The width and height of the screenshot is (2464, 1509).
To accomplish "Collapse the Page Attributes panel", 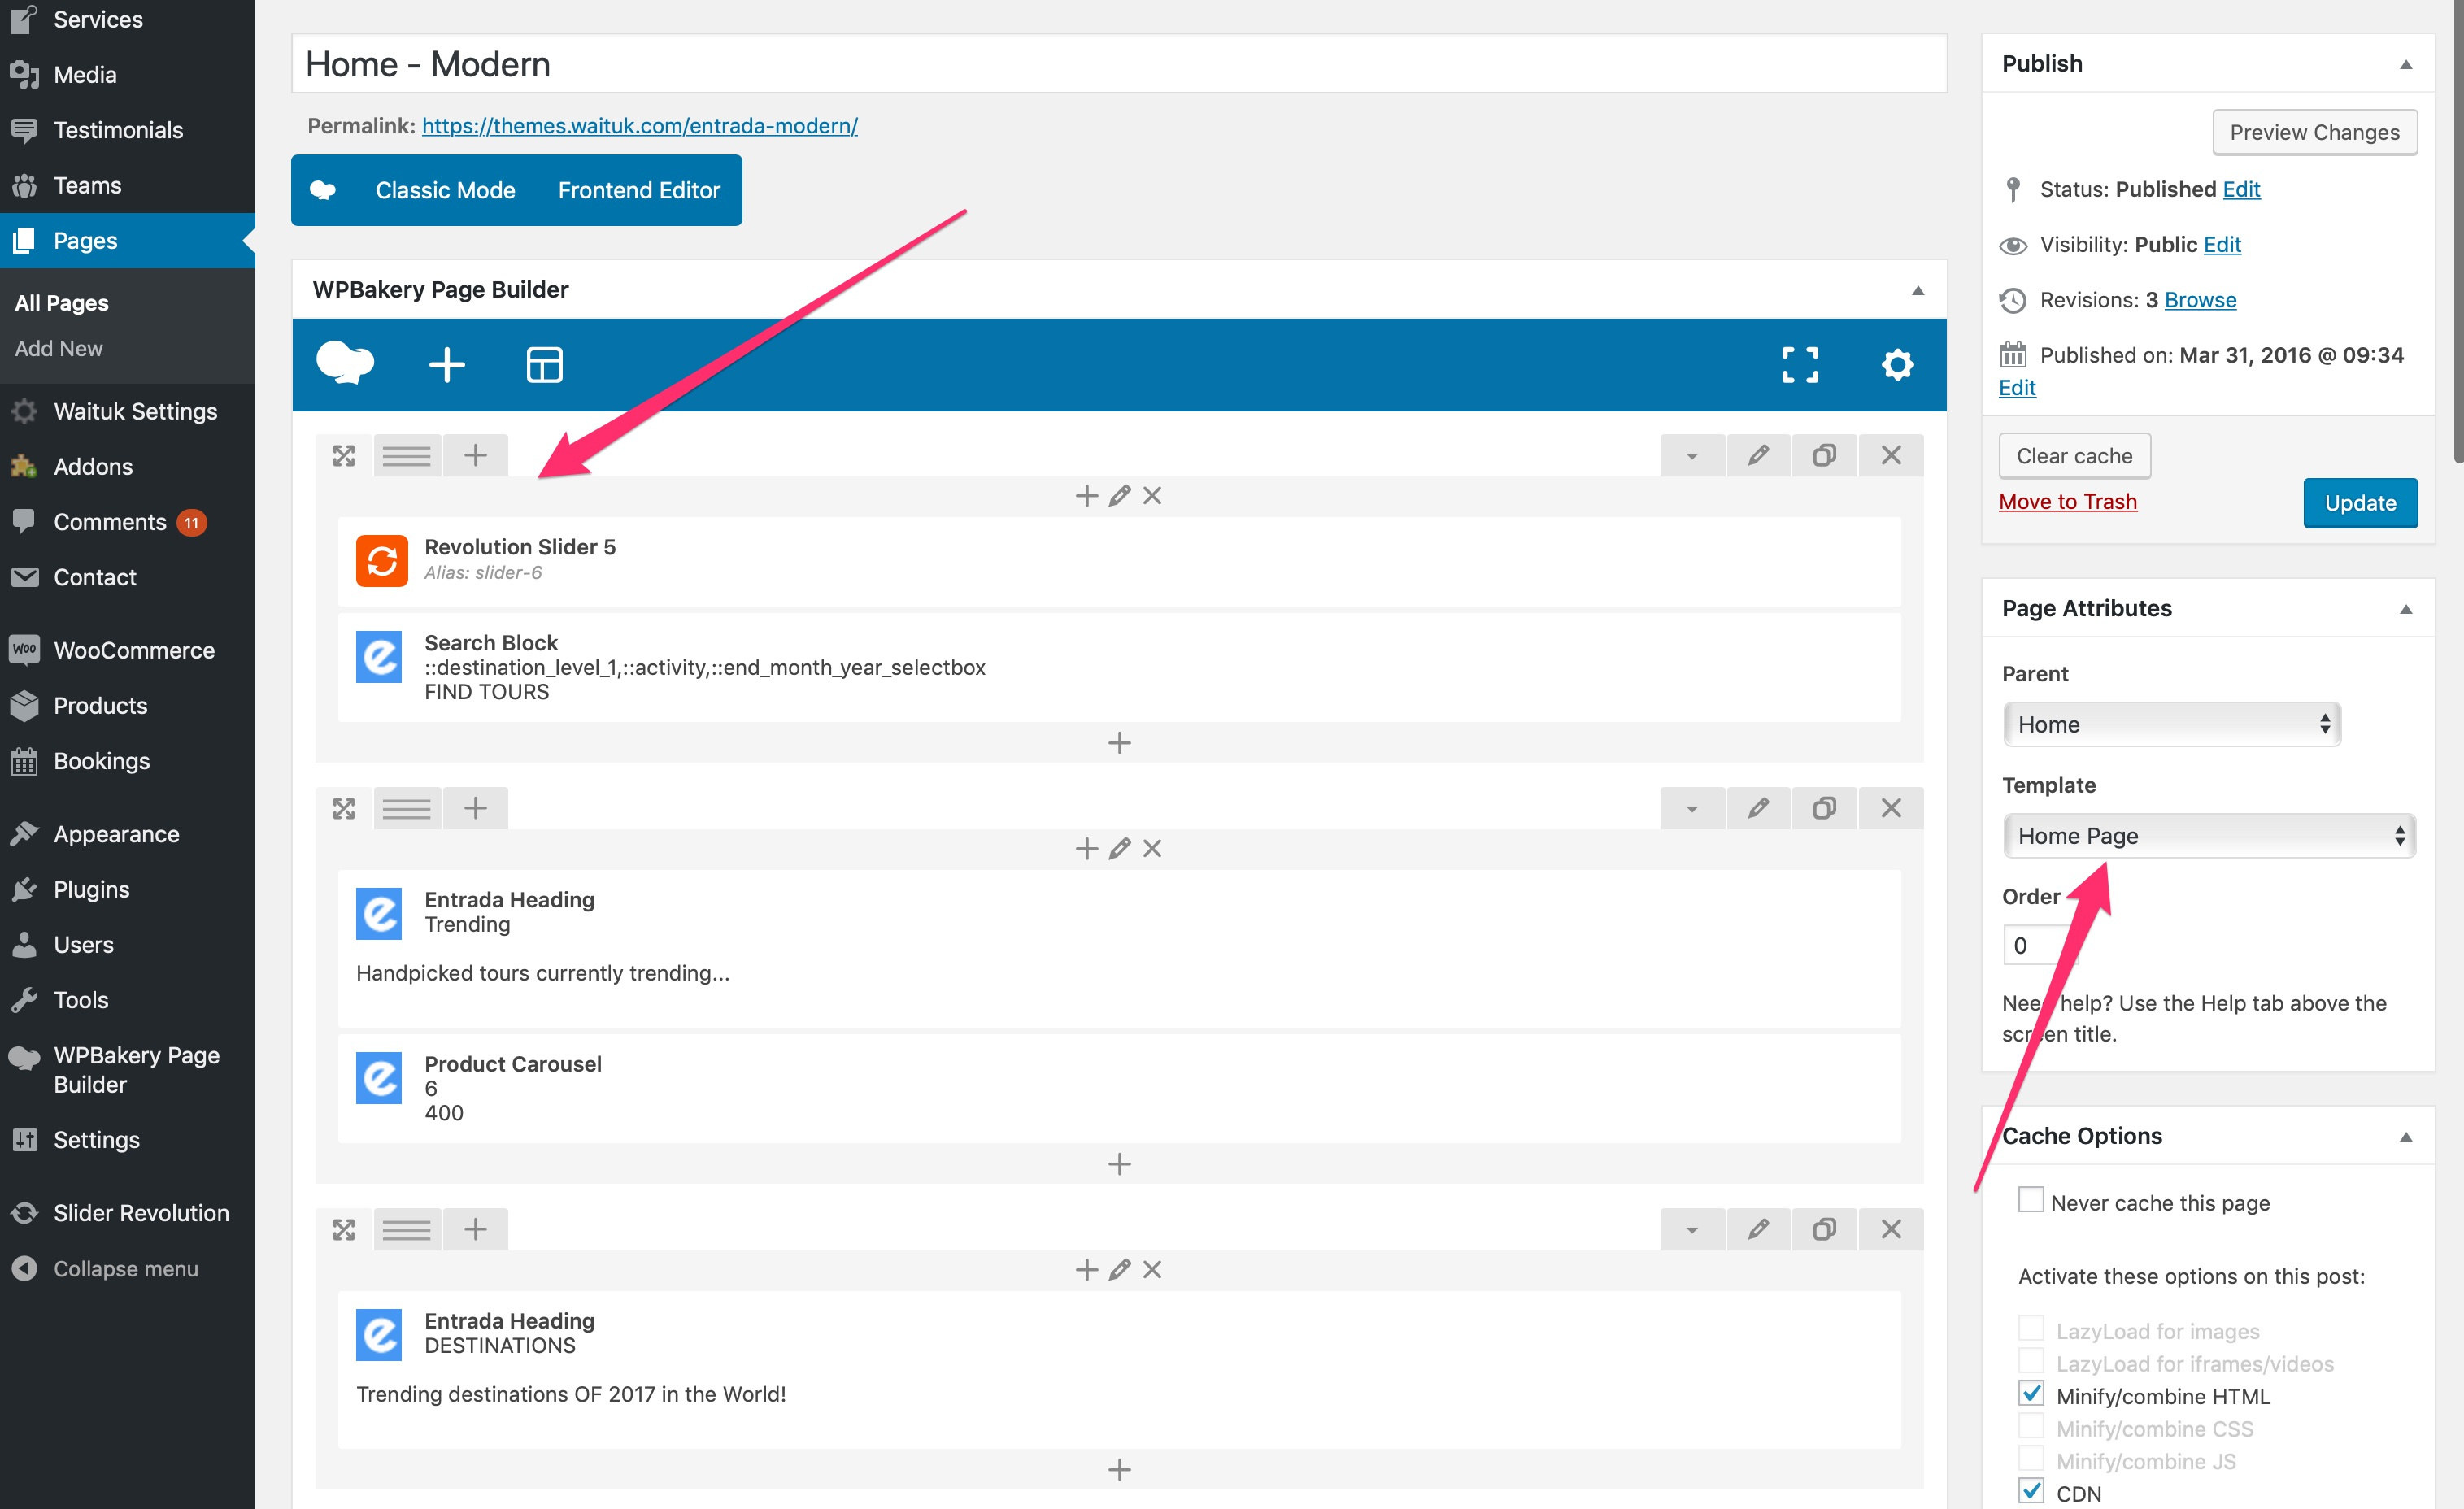I will click(2406, 609).
